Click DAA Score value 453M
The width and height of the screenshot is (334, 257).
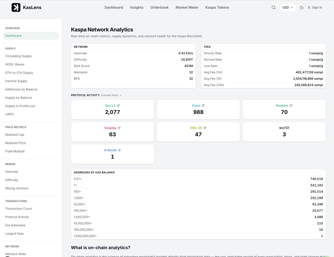coord(189,66)
